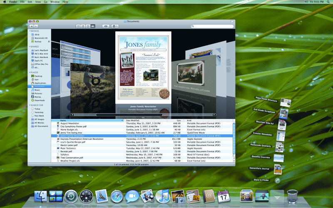
Task: Open Mountain Bike Ad from the stack
Action: [x=282, y=125]
